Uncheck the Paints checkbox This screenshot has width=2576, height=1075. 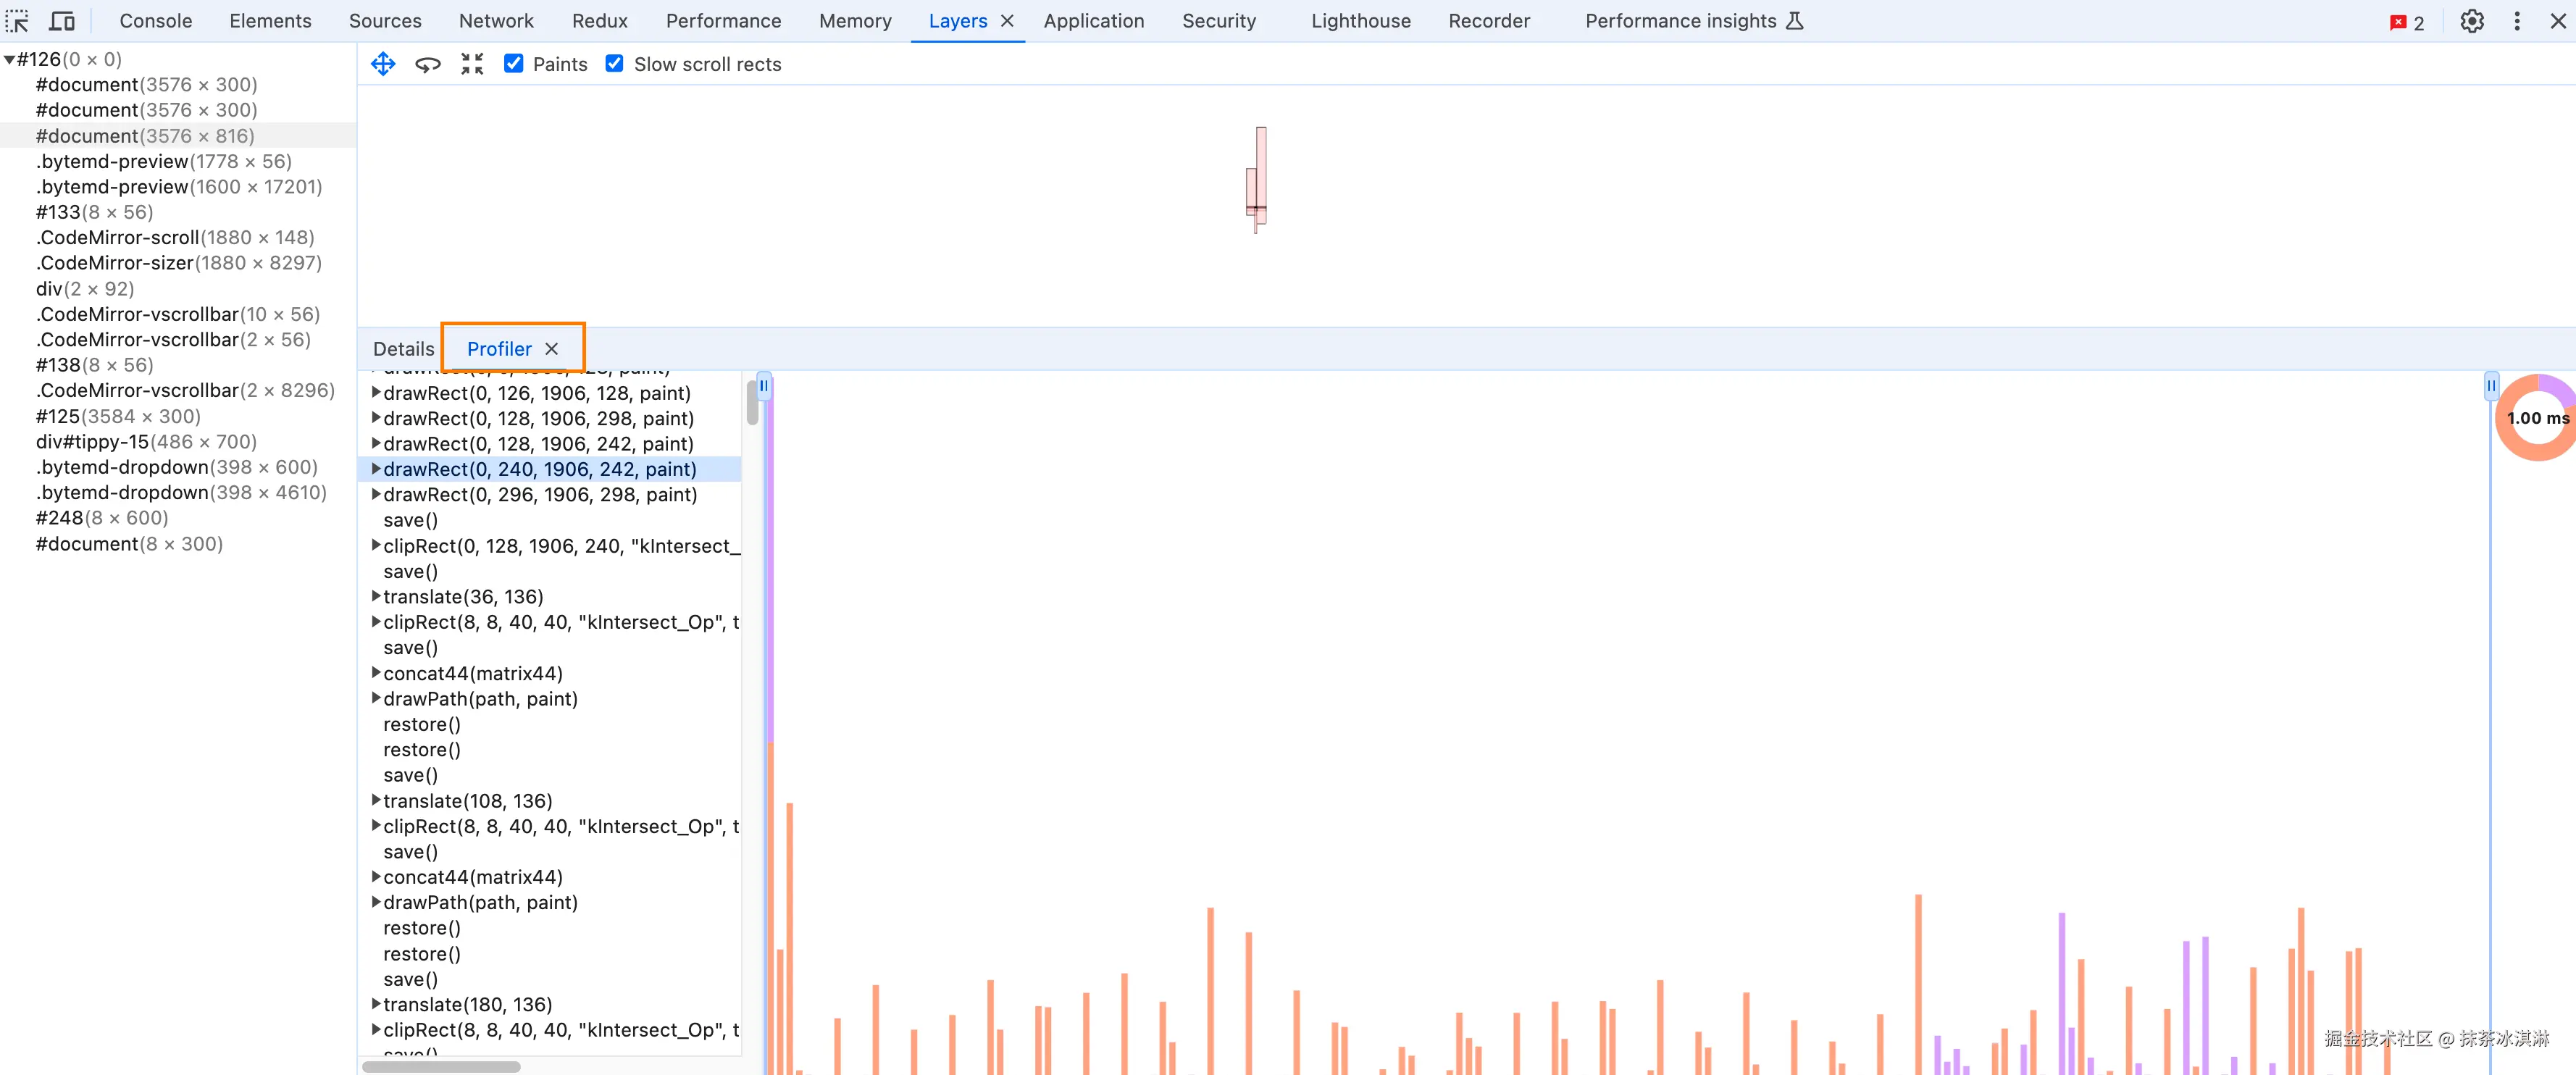click(x=514, y=64)
